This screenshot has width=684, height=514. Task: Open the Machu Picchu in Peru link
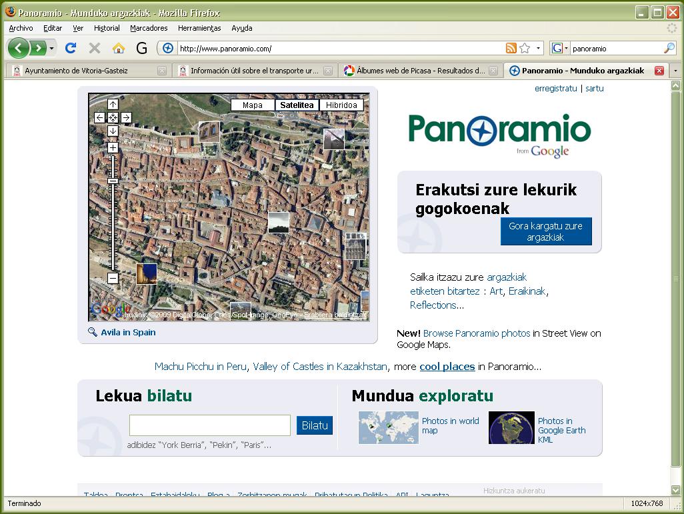pos(201,367)
